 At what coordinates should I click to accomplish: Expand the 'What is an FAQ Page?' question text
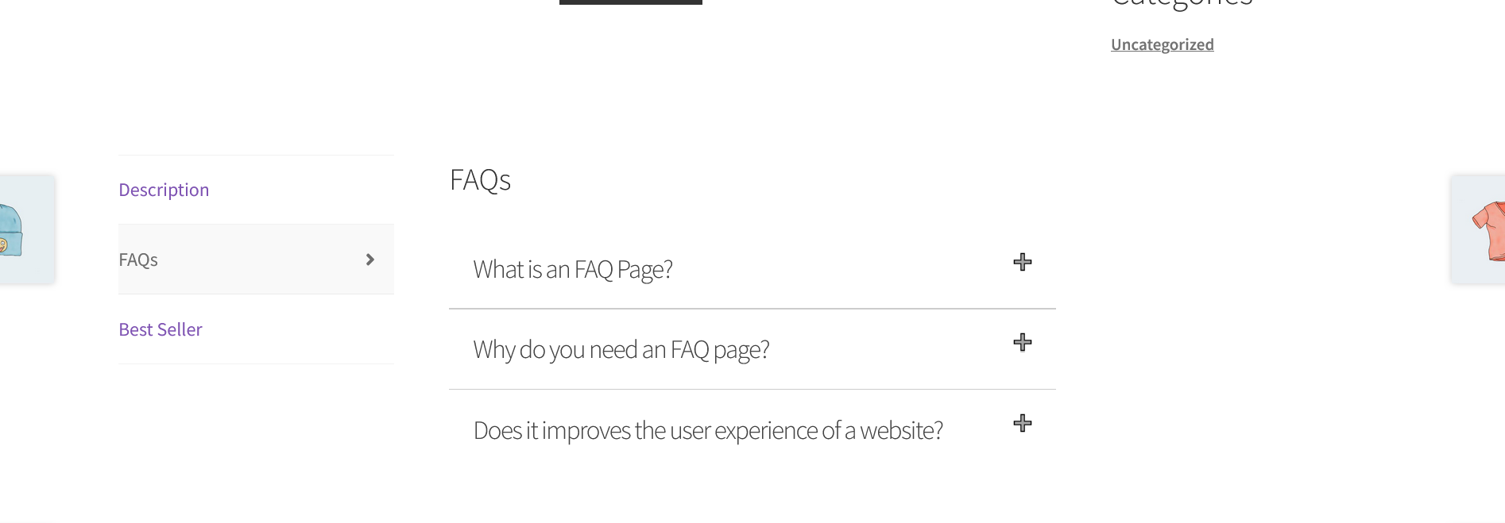[572, 270]
